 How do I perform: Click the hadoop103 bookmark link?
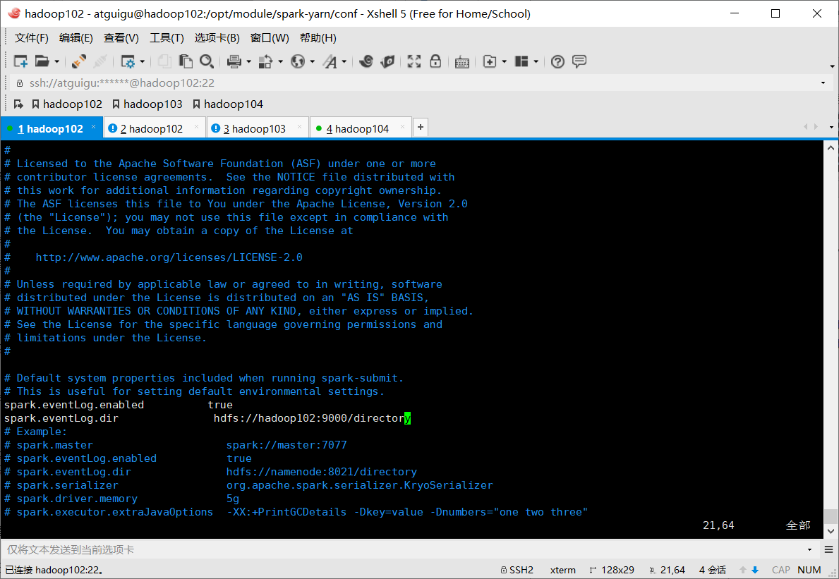tap(147, 104)
